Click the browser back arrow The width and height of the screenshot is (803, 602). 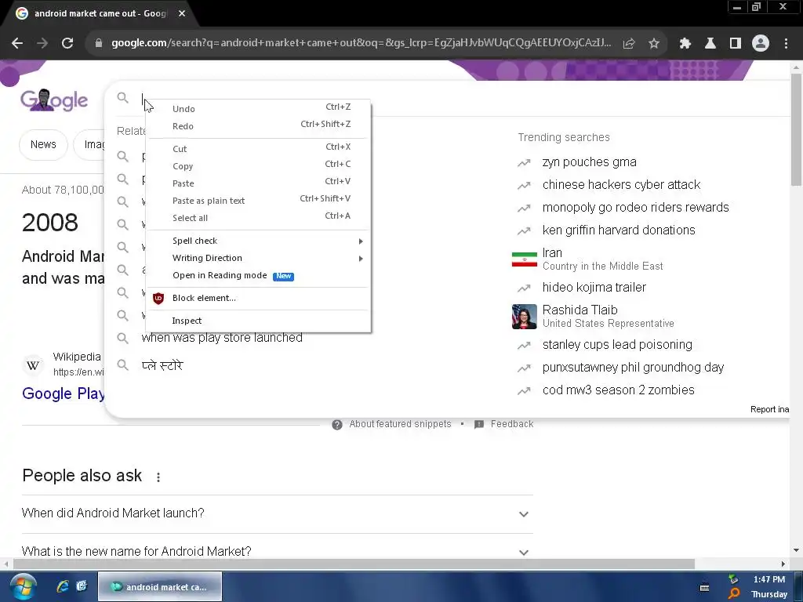(17, 44)
